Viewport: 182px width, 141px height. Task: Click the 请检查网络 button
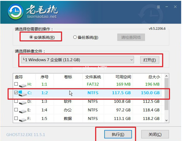(131, 37)
